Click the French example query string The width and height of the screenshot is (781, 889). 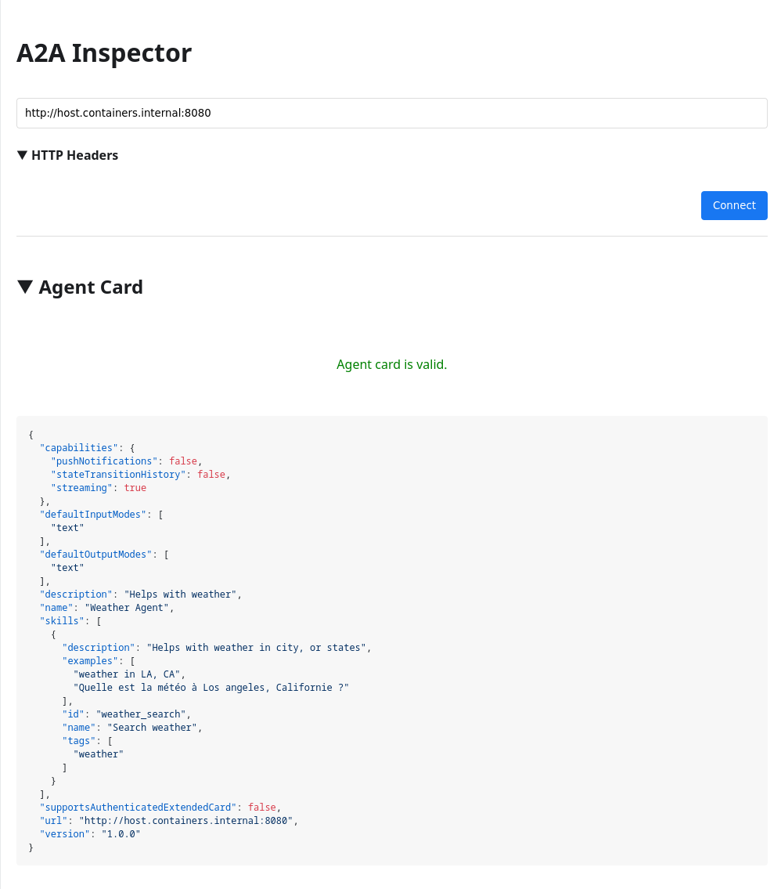pos(211,688)
